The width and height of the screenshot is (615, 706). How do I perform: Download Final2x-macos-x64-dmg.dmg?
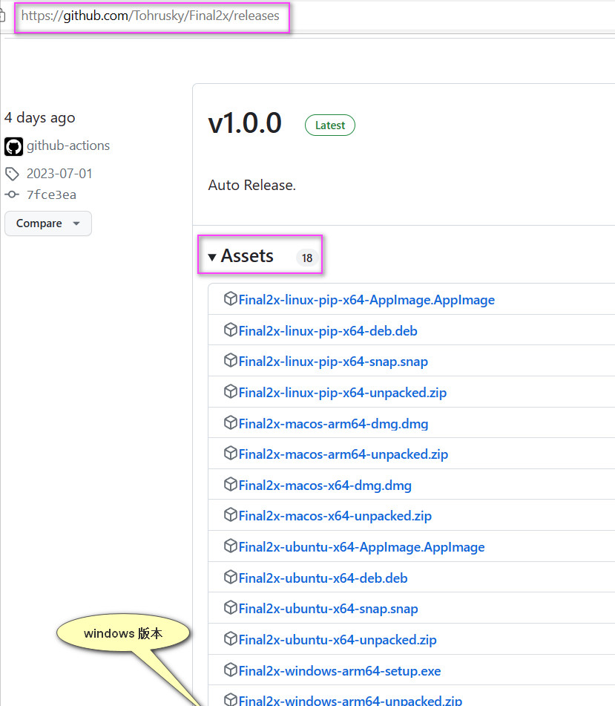[x=325, y=486]
